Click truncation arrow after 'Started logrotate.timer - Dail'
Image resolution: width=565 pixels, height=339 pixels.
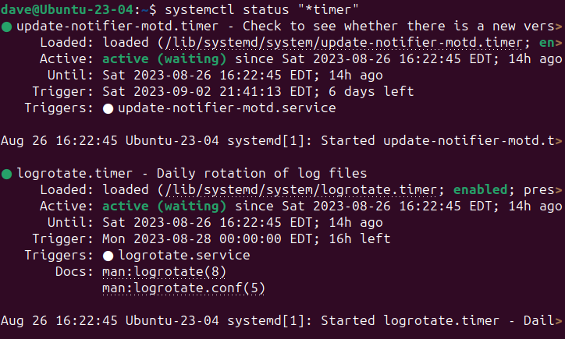pyautogui.click(x=559, y=320)
